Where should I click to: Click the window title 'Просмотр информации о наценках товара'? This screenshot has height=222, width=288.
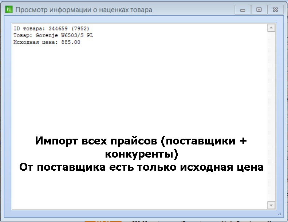[84, 10]
